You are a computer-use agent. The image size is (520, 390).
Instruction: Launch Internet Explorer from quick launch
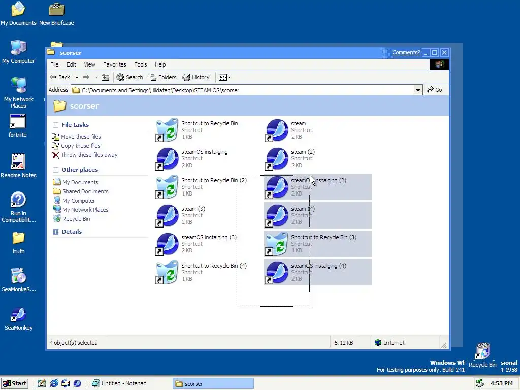click(x=54, y=383)
